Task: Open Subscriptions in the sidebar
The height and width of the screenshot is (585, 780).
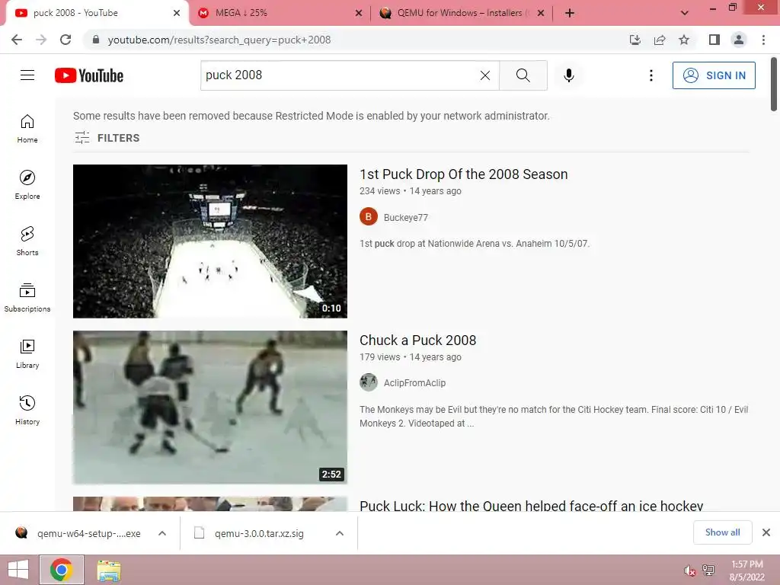Action: coord(27,298)
